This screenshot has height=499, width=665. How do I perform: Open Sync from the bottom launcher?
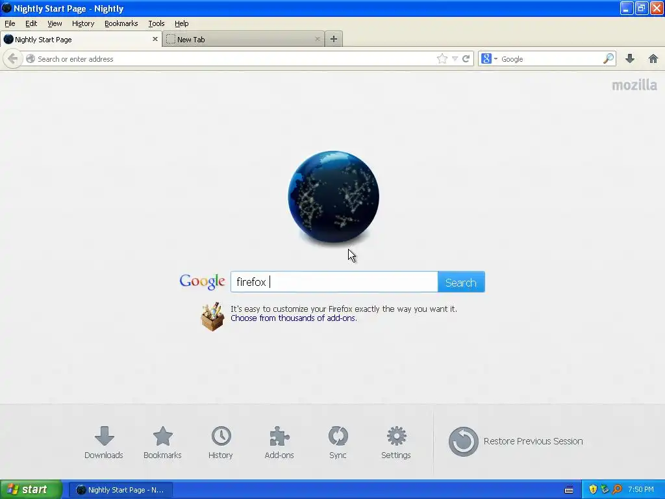tap(338, 443)
